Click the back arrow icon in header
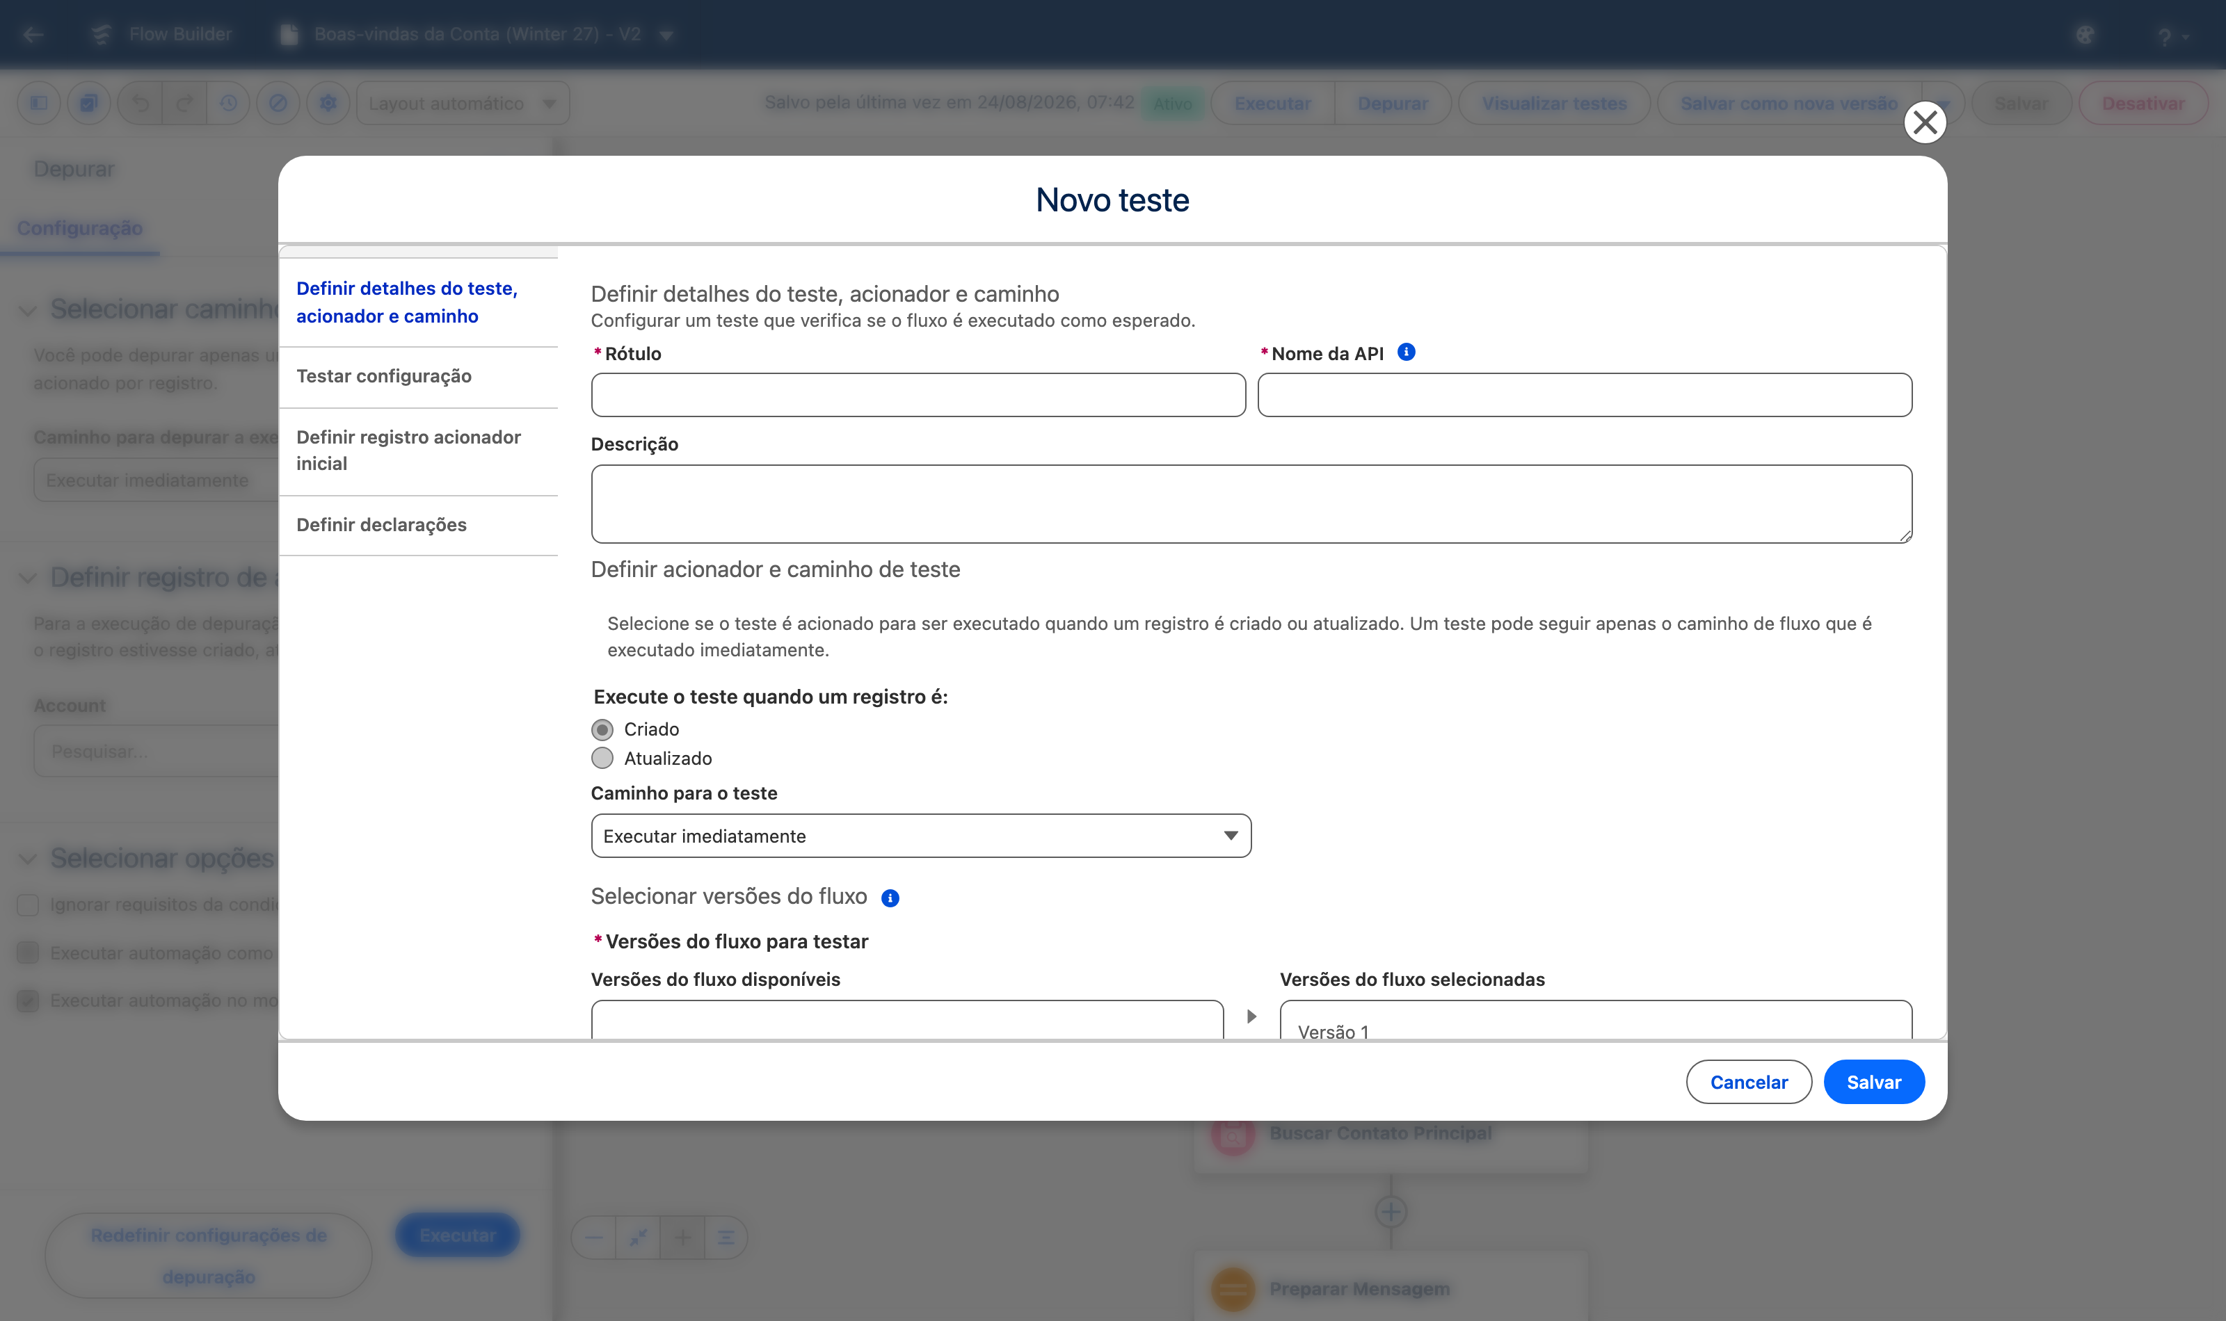Viewport: 2226px width, 1321px height. point(34,34)
